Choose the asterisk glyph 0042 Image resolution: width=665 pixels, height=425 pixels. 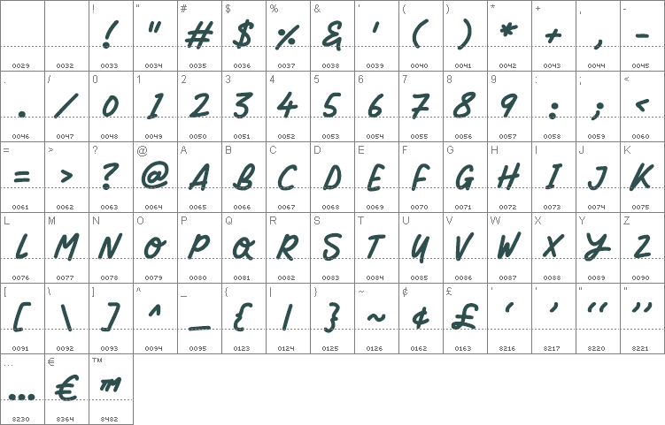pos(509,35)
